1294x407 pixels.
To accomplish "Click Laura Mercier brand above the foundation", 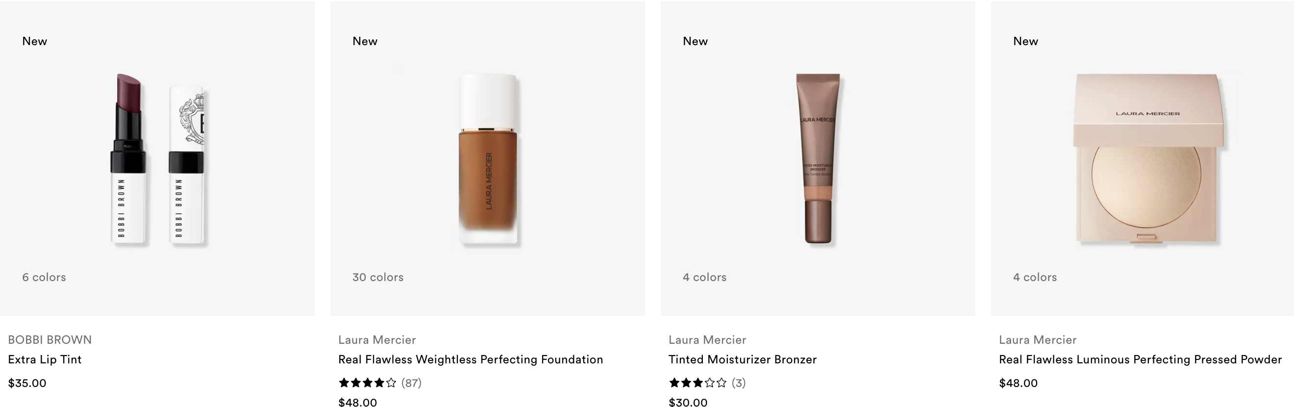I will click(x=377, y=340).
